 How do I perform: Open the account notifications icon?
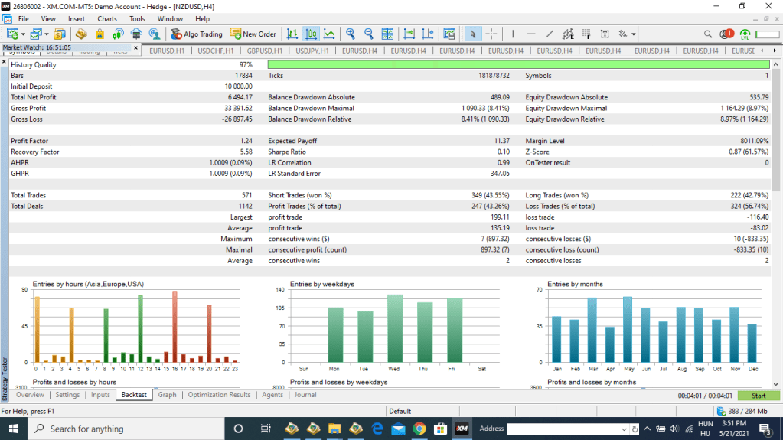(726, 34)
